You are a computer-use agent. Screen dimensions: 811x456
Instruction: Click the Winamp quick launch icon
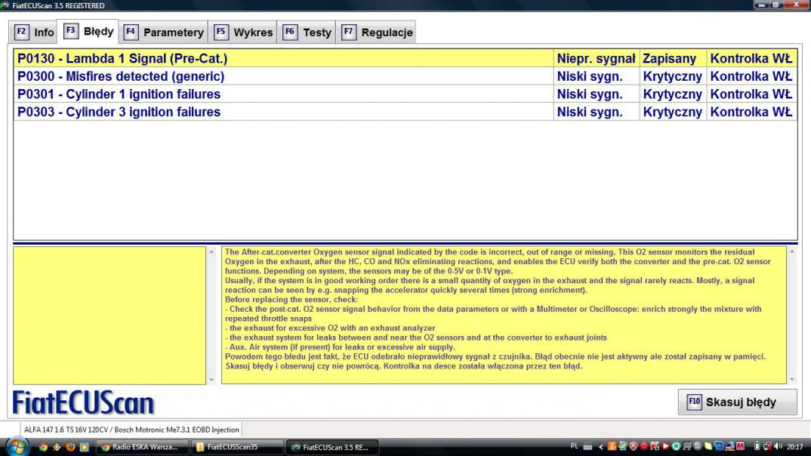coord(57,447)
